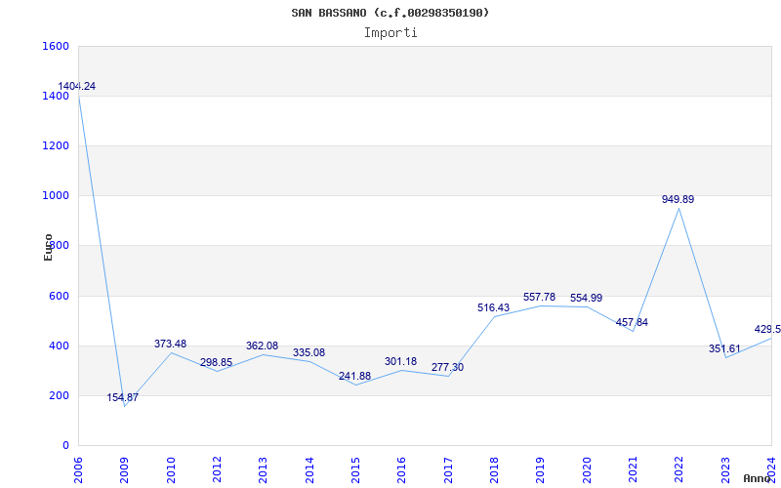781x488 pixels.
Task: Select the peak label 949.89
Action: pos(678,199)
